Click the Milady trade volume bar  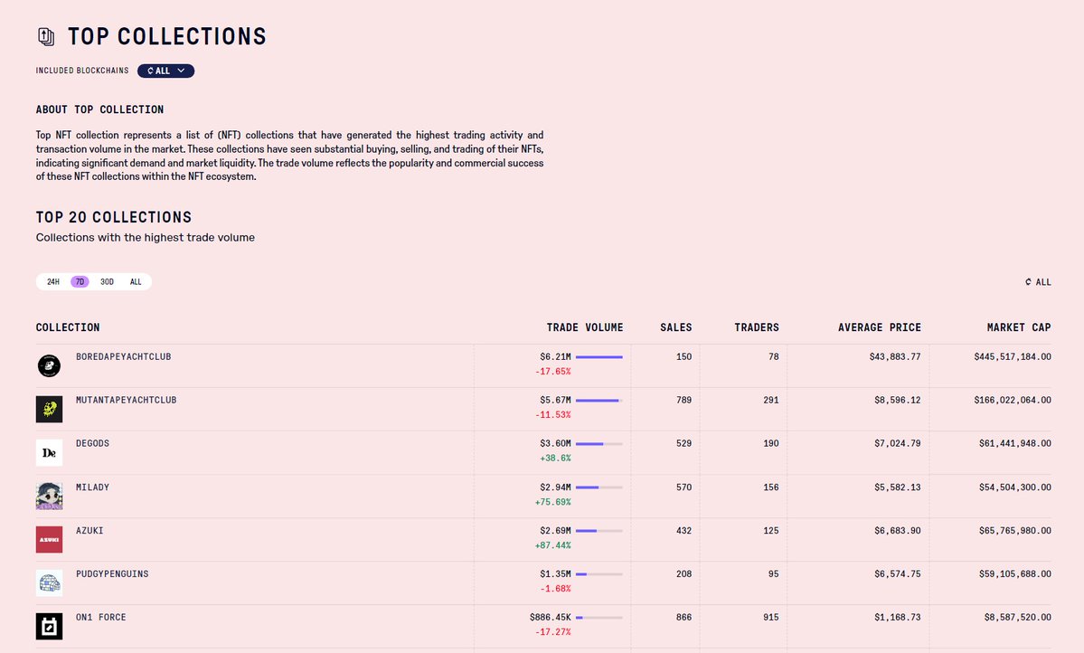(599, 487)
